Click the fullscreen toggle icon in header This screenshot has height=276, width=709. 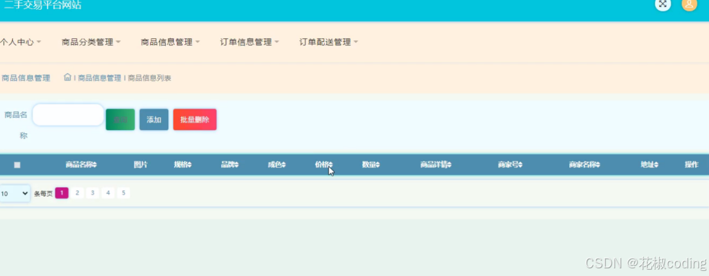(663, 4)
